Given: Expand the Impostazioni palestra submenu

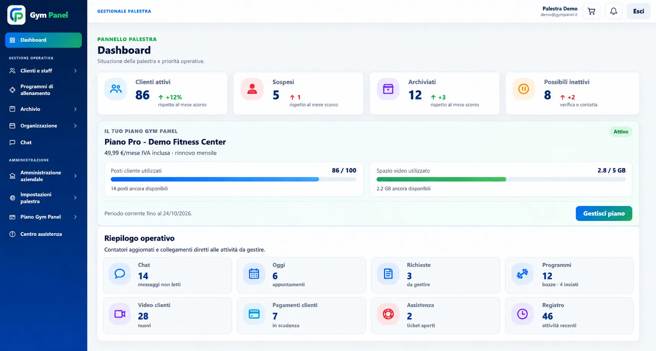Looking at the screenshot, I should 43,198.
